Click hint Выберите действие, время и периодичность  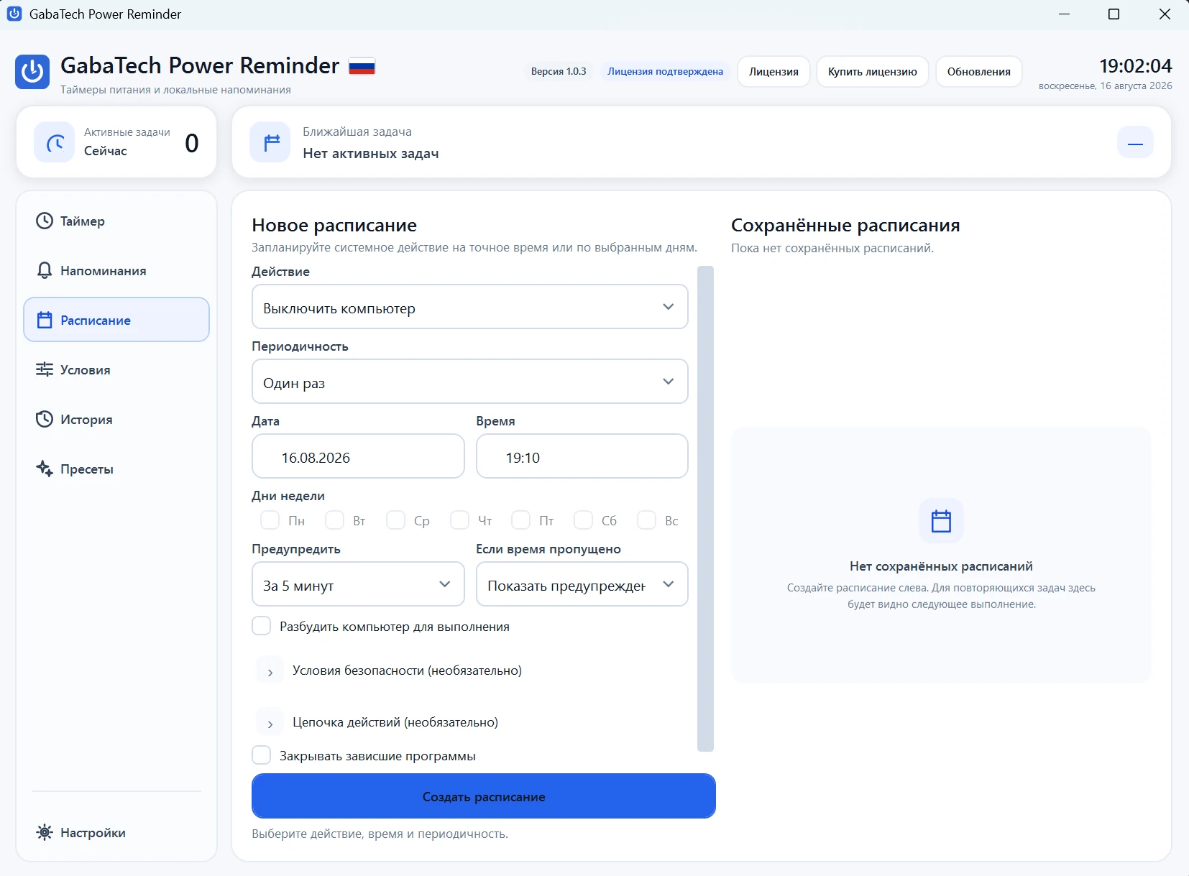(380, 834)
